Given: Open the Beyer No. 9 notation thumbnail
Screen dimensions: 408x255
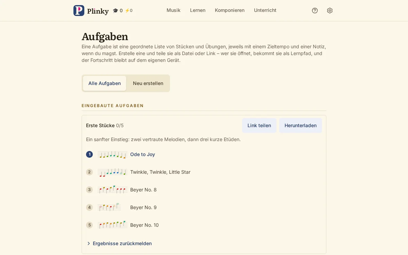Looking at the screenshot, I should (x=109, y=207).
